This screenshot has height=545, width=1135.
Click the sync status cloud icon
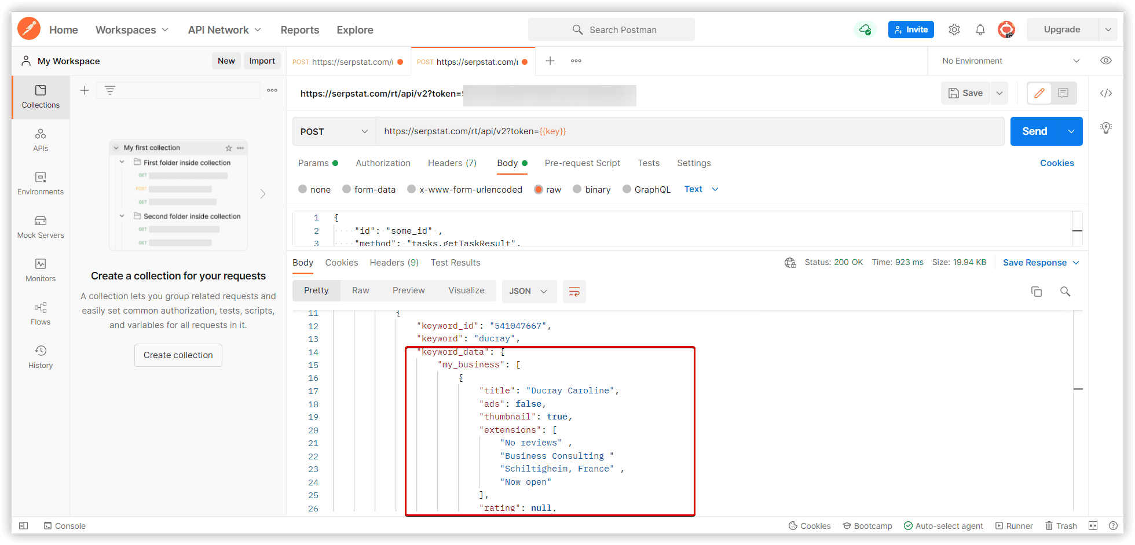(x=865, y=30)
